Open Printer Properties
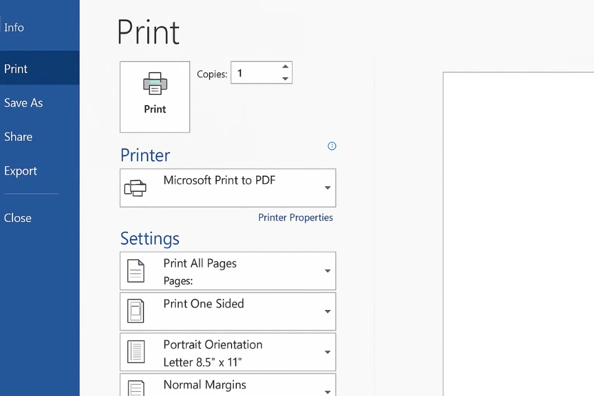The height and width of the screenshot is (396, 594). coord(296,217)
